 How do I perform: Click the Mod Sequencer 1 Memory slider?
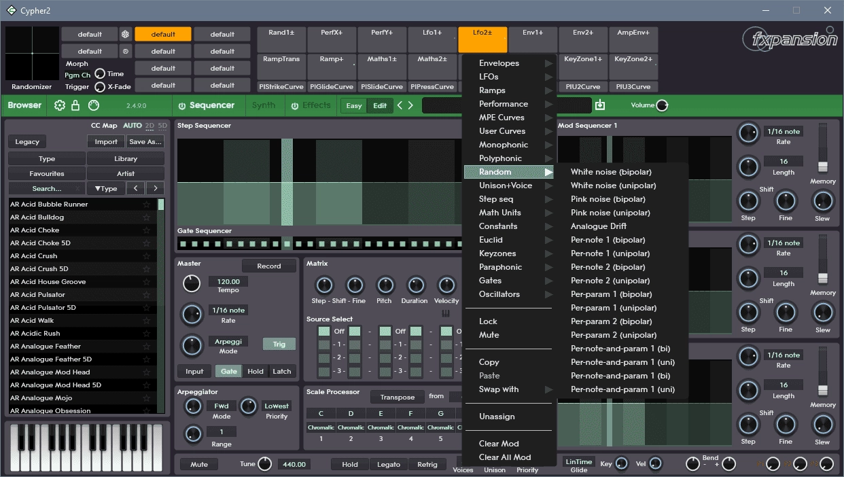tap(823, 166)
